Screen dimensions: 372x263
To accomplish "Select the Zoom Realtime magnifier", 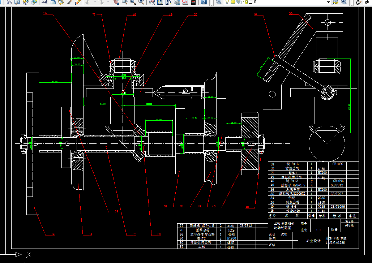I will [125, 2].
